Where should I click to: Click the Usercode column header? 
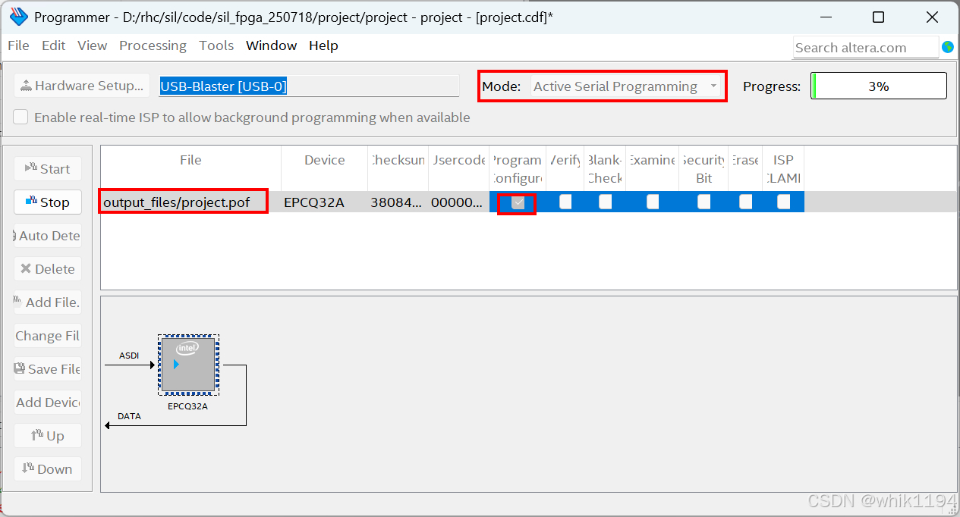(458, 168)
